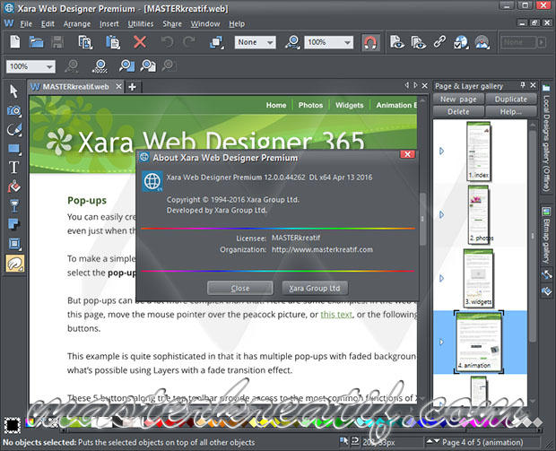Click the New page button
Screen dimensions: 556x451
pos(458,100)
